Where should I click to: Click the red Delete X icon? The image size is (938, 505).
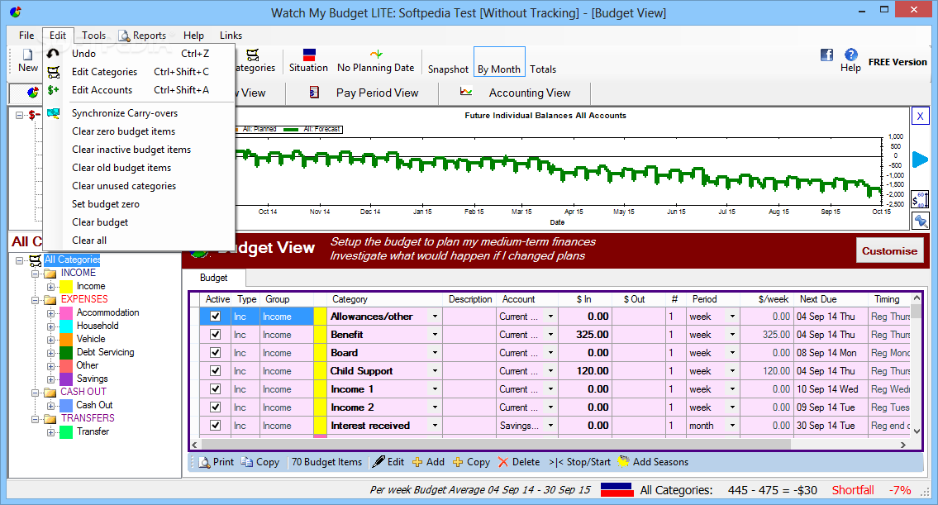click(503, 462)
